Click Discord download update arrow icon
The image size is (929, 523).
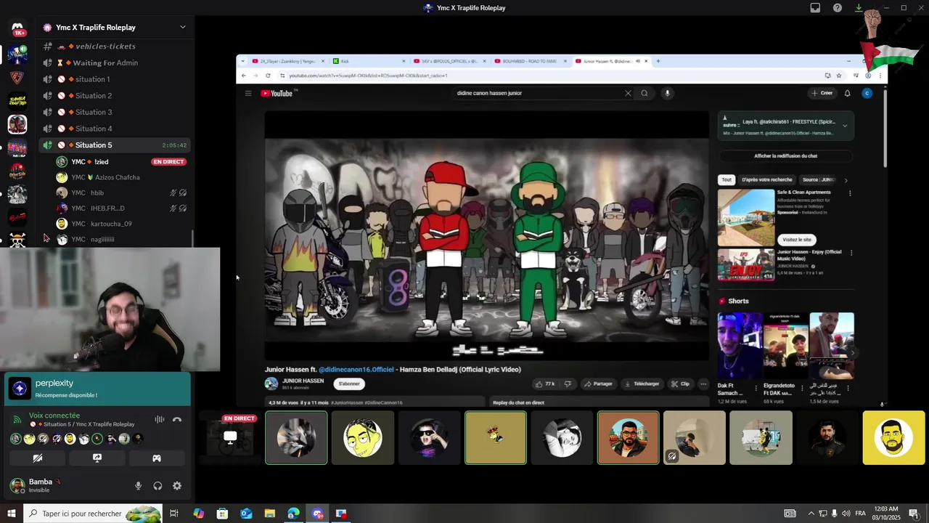(x=859, y=8)
